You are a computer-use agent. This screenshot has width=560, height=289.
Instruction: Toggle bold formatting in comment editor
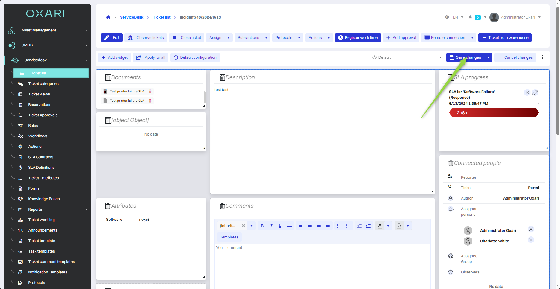click(262, 226)
